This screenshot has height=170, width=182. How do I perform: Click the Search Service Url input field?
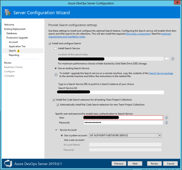click(125, 92)
